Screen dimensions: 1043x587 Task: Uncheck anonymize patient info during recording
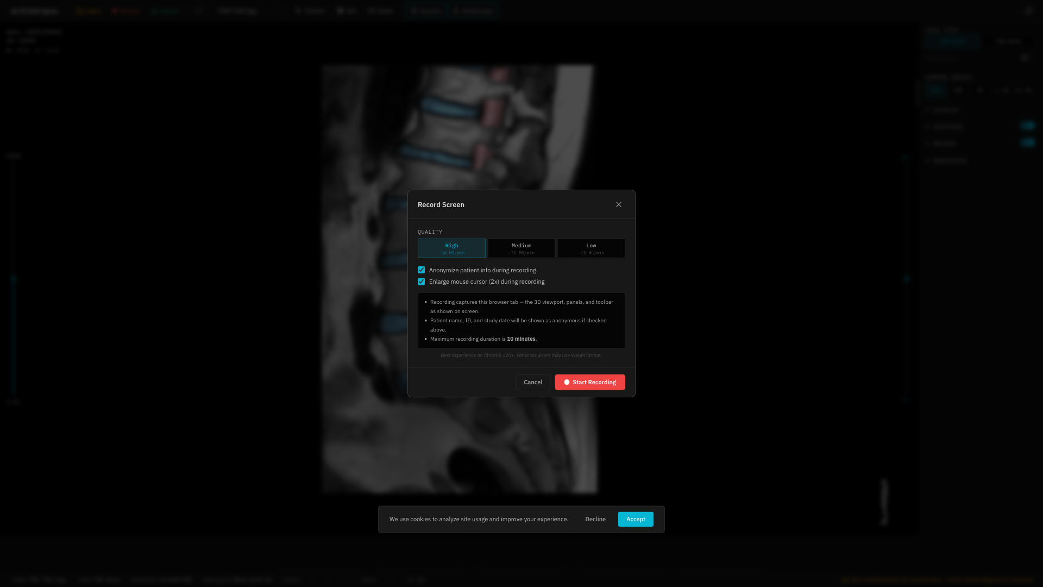[421, 270]
